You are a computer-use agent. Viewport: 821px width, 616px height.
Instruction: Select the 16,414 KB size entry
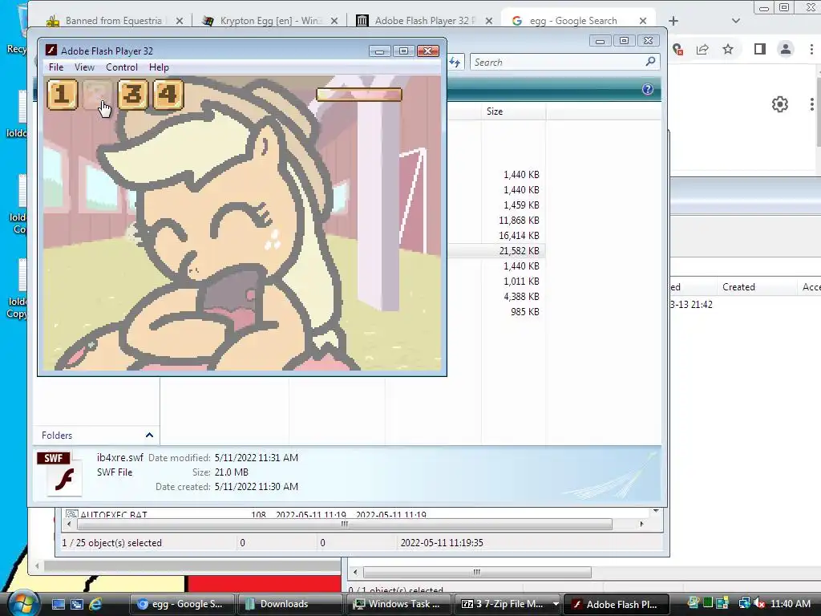pos(519,236)
